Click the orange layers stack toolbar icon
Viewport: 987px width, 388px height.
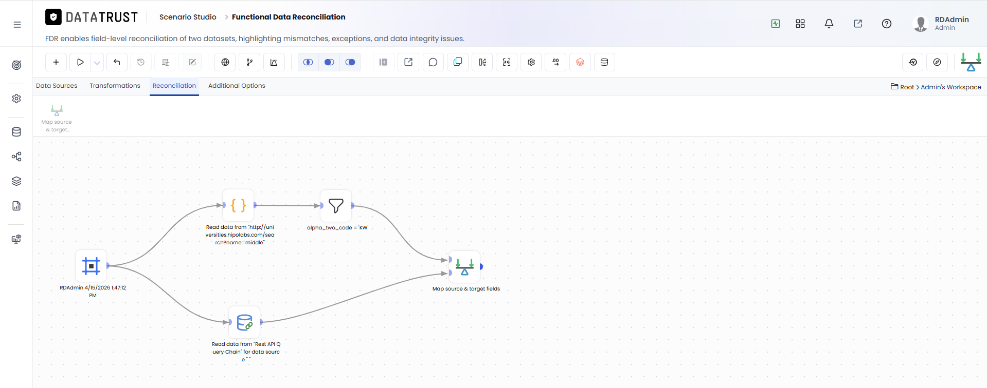coord(580,62)
